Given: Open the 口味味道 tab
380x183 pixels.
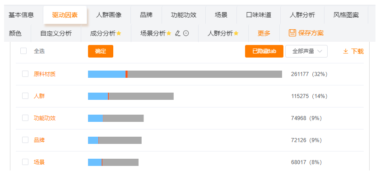Looking at the screenshot, I should (x=259, y=15).
